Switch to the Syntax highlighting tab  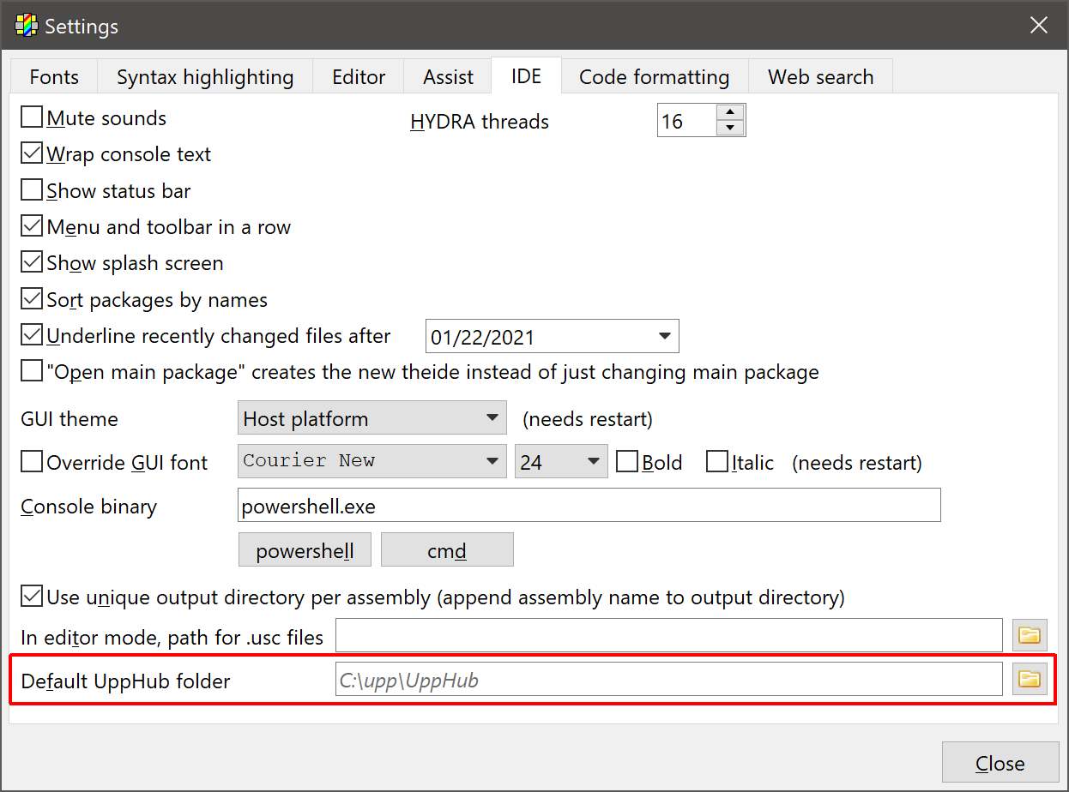(205, 77)
